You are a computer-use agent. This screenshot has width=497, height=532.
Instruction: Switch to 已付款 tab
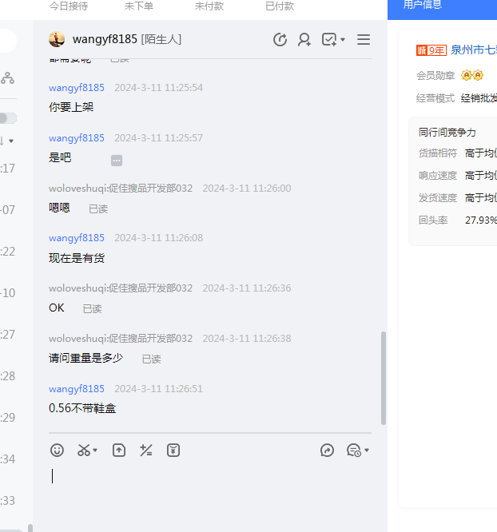pyautogui.click(x=280, y=6)
